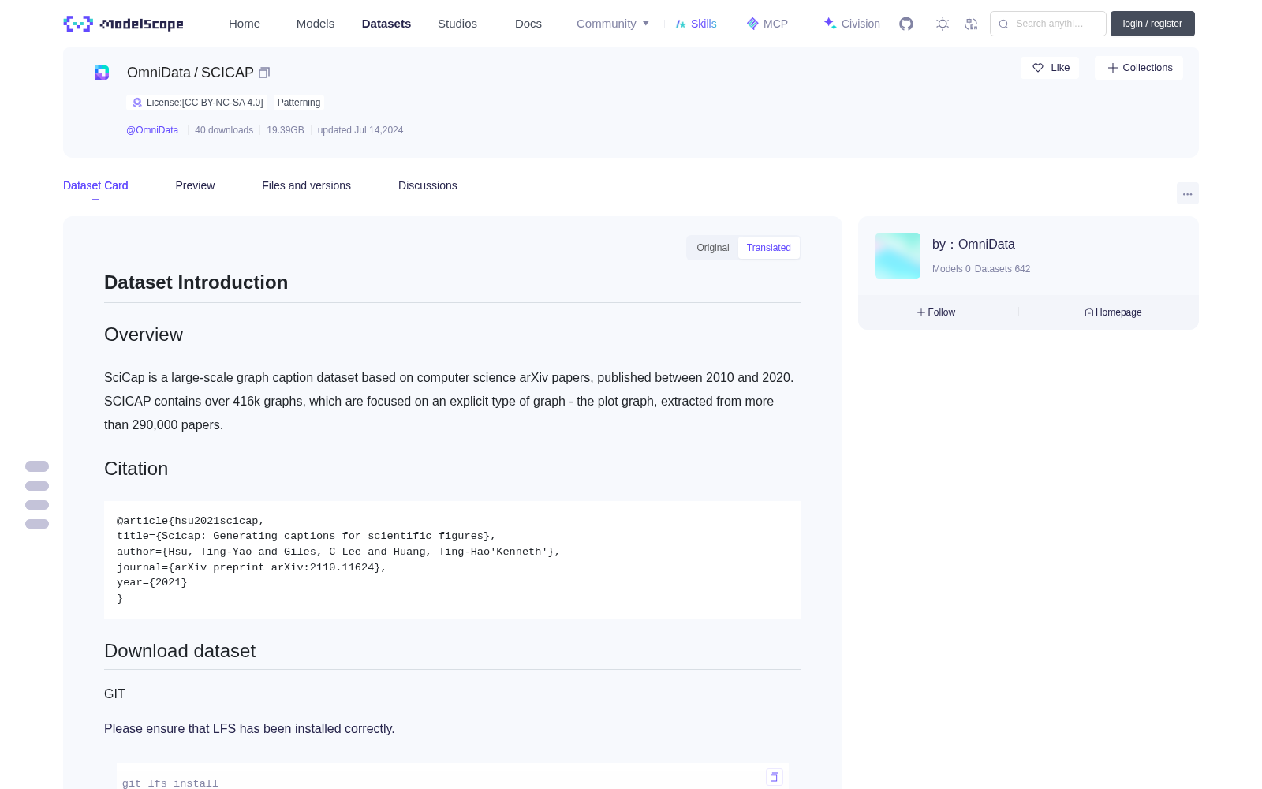Select the Files and versions tab
Screen dimensions: 1262x789
point(306,185)
